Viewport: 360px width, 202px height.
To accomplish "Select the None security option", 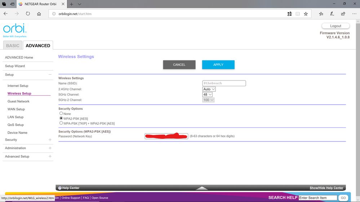I will 61,114.
